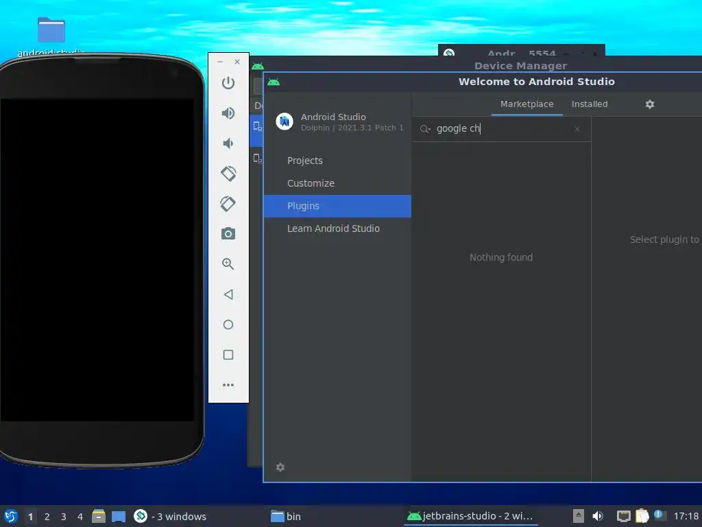The image size is (702, 527).
Task: Click the emulator power button
Action: tap(228, 83)
